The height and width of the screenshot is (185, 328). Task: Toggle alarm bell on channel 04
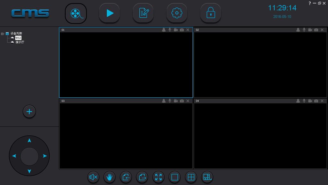[x=298, y=101]
